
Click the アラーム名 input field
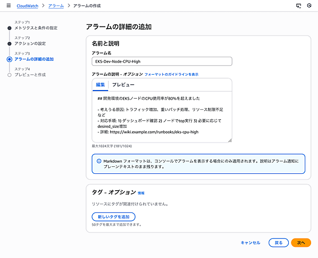click(x=162, y=61)
